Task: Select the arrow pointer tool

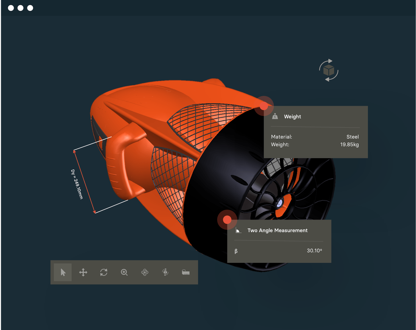Action: [63, 272]
